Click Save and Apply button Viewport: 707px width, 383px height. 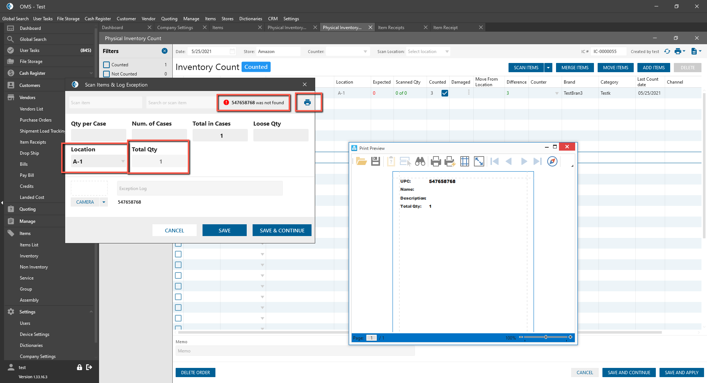682,373
